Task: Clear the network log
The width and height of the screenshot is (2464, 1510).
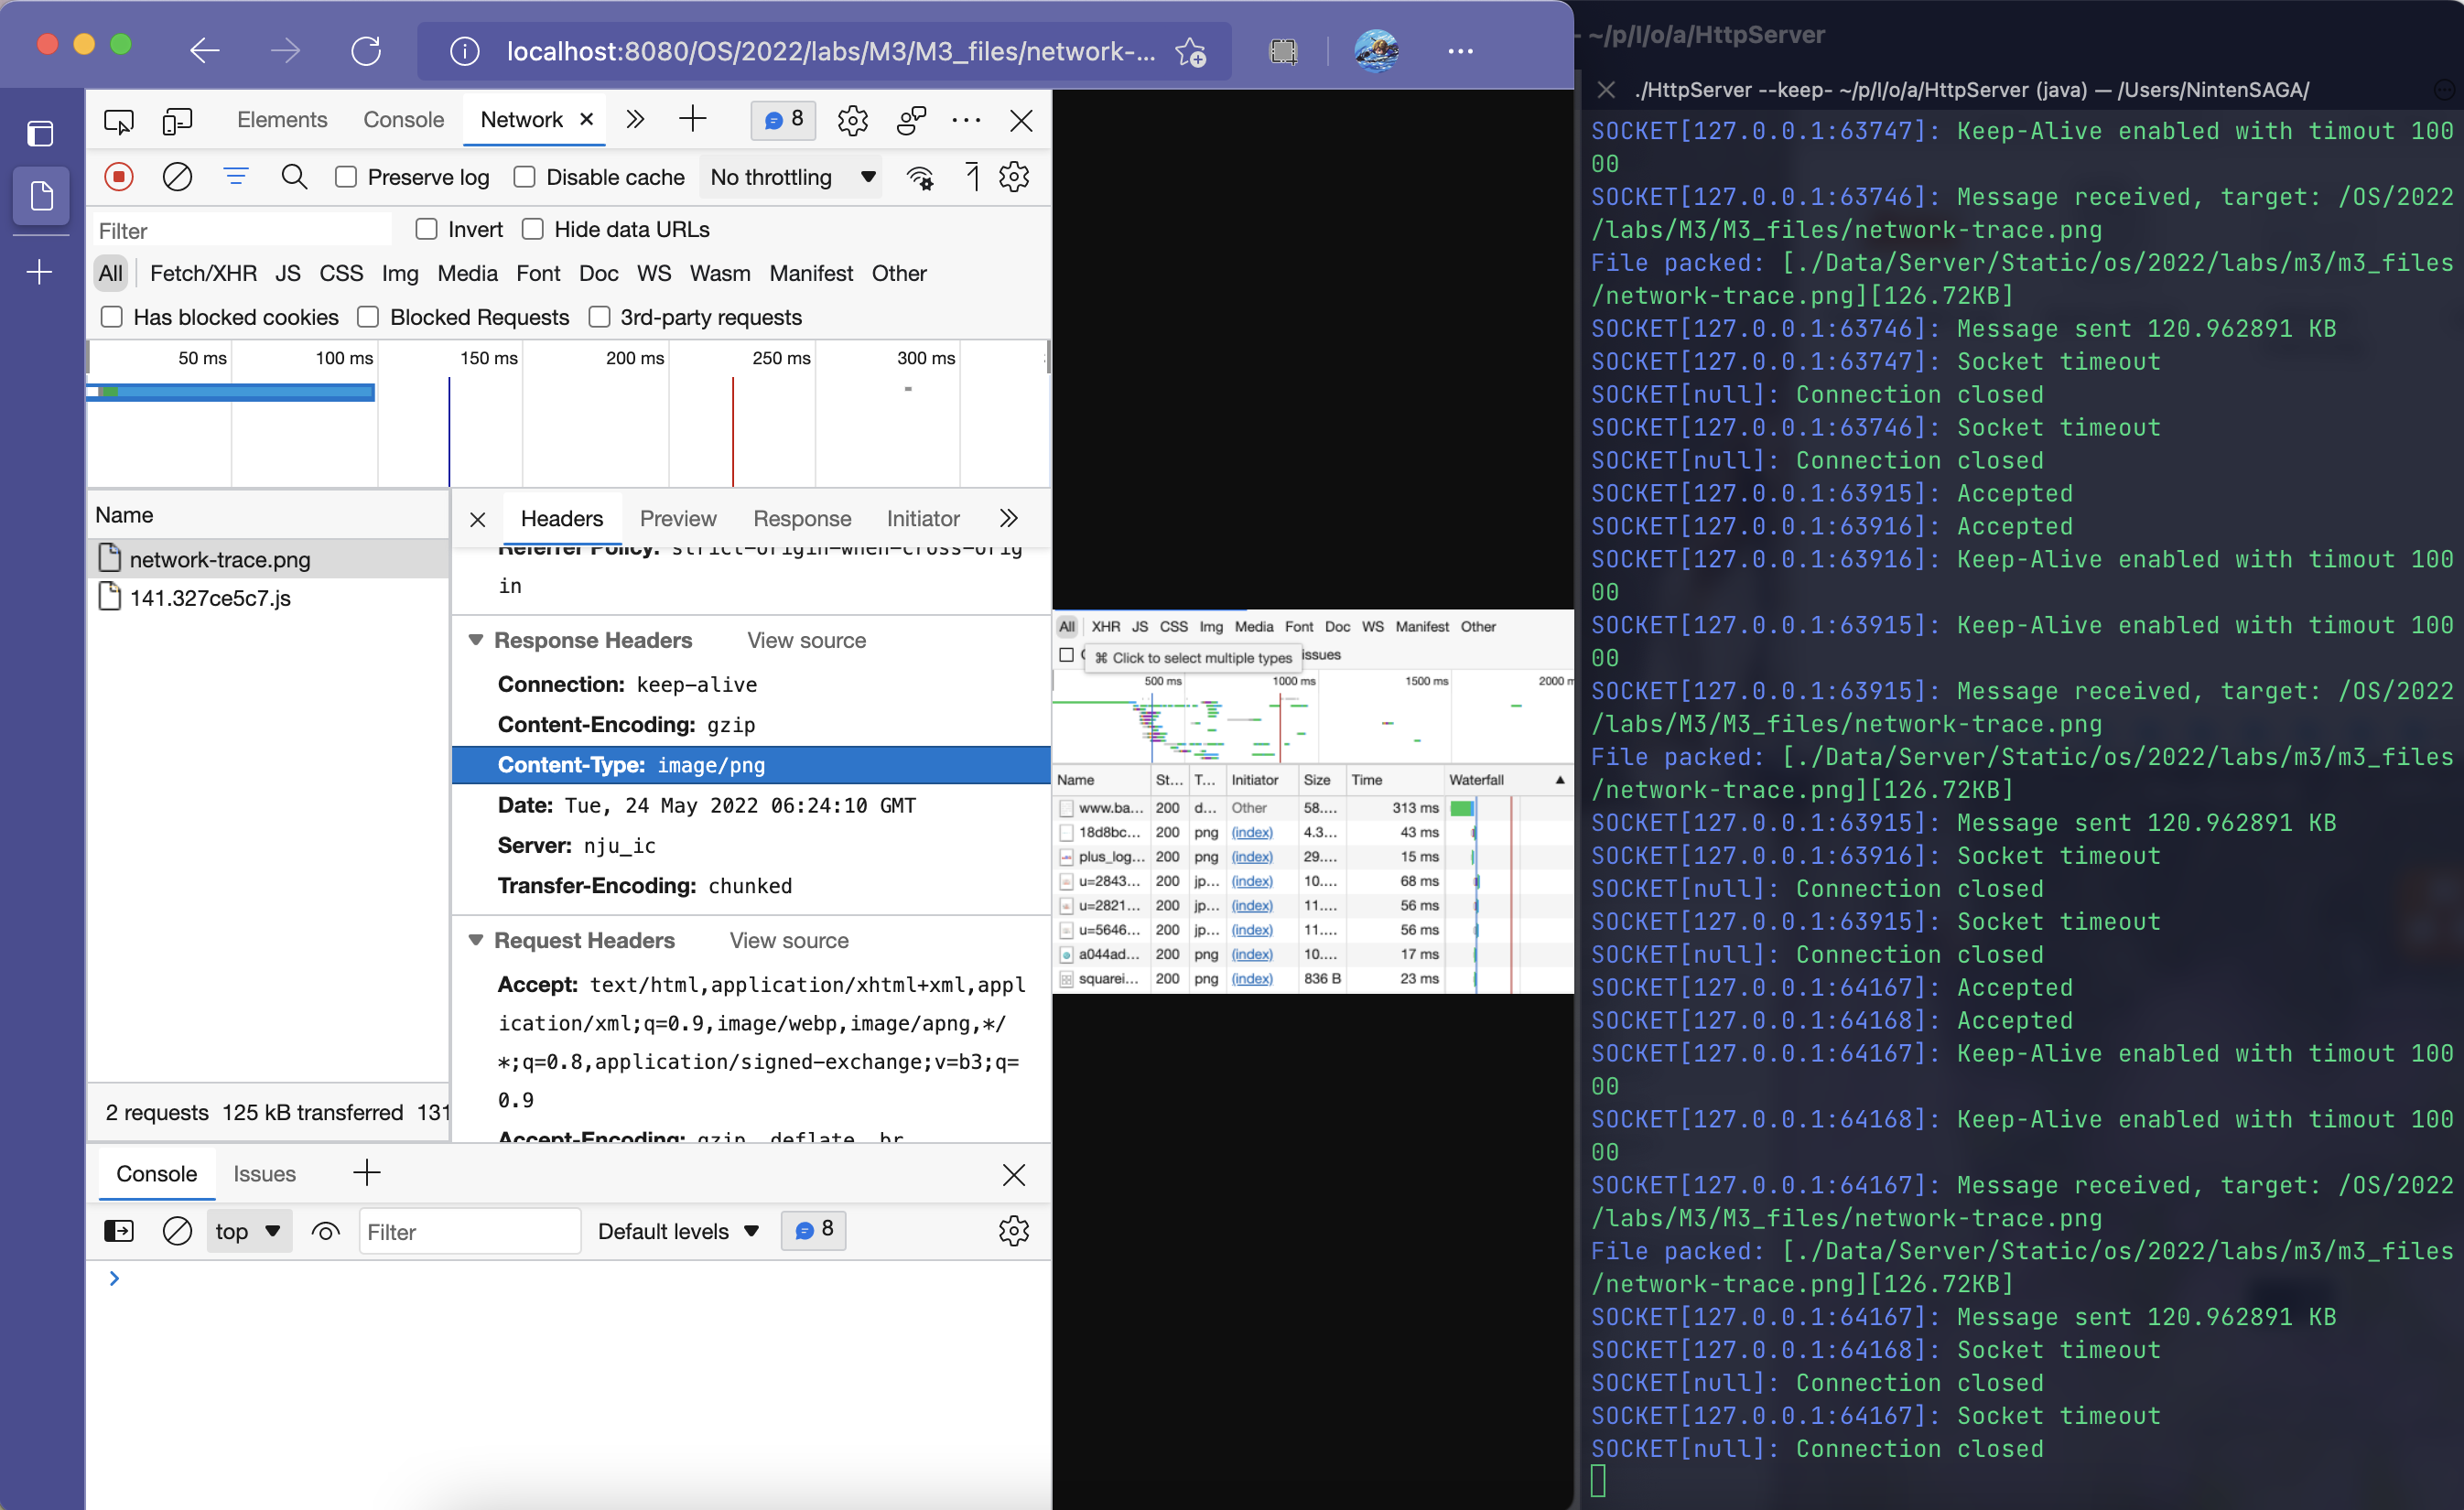Action: [177, 177]
